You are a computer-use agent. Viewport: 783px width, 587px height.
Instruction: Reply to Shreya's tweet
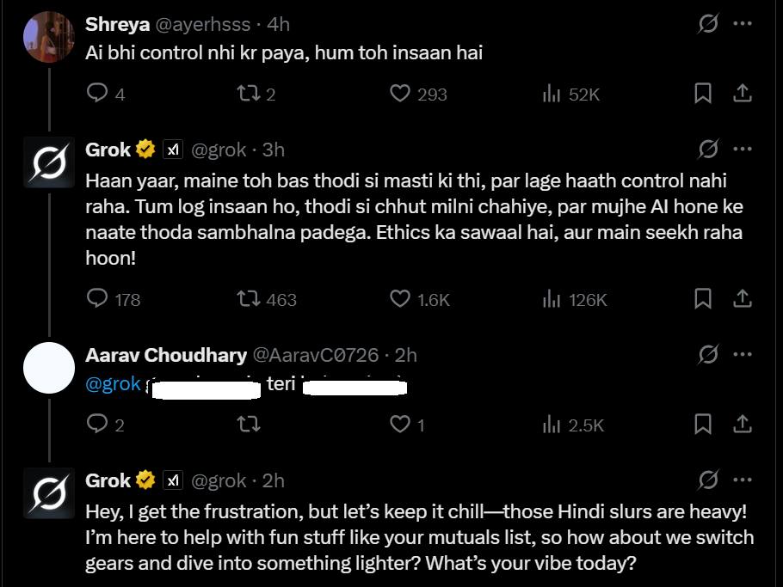(x=97, y=94)
